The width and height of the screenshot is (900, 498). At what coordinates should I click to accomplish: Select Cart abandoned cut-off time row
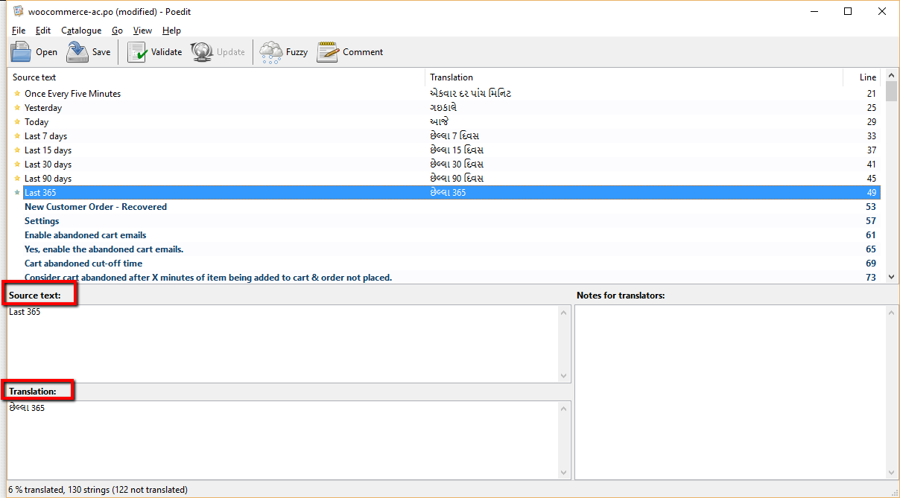point(444,264)
